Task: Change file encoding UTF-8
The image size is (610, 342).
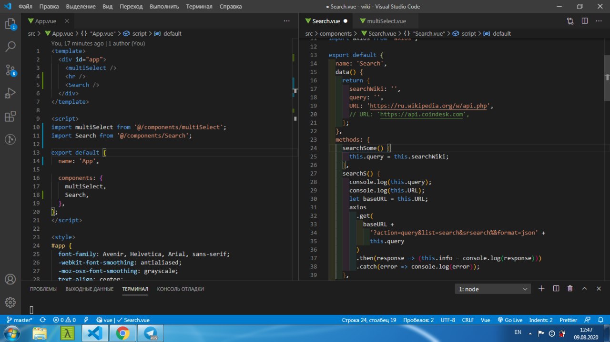Action: [x=448, y=320]
